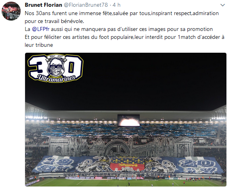This screenshot has width=228, height=190.
Task: Click the green football pitch in photo
Action: 127,182
